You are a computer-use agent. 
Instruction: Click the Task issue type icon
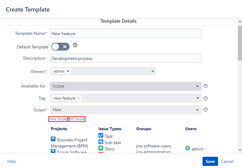click(x=101, y=136)
